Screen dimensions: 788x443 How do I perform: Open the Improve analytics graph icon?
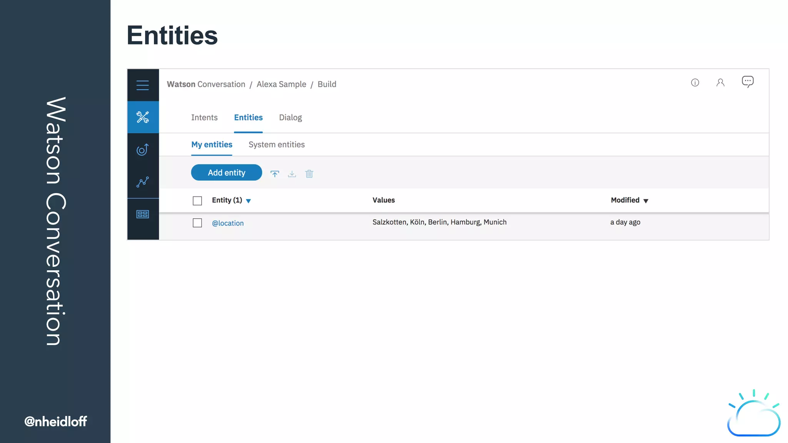(142, 182)
